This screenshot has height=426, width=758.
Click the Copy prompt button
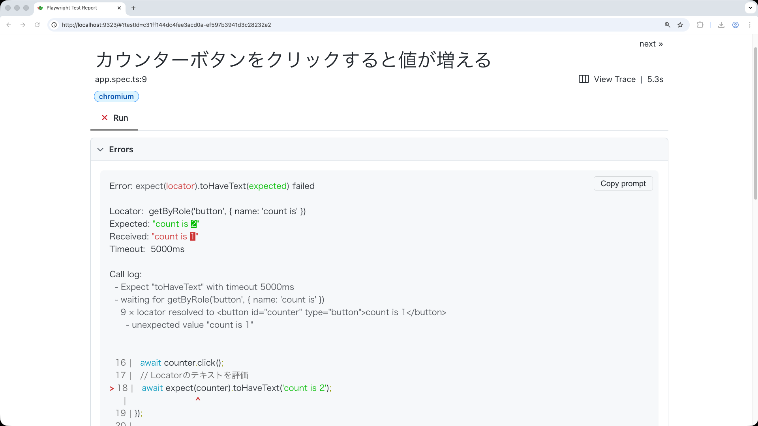[623, 183]
